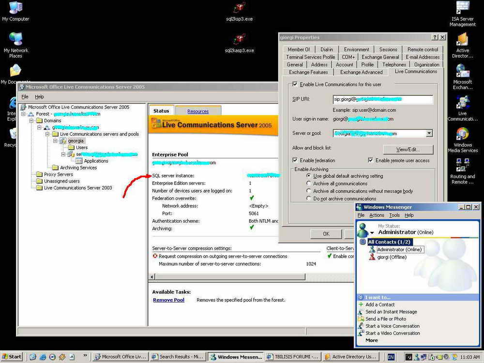
Task: Collapse the Forest node in tree
Action: point(24,114)
